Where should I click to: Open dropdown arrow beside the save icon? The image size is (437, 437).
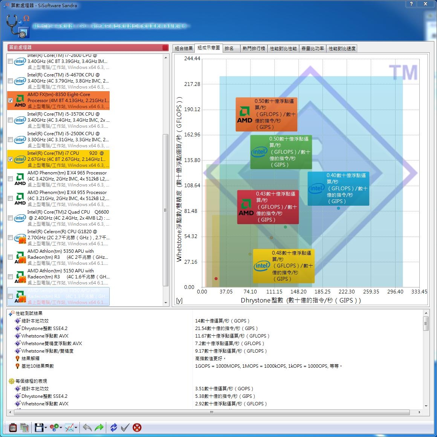[x=46, y=428]
